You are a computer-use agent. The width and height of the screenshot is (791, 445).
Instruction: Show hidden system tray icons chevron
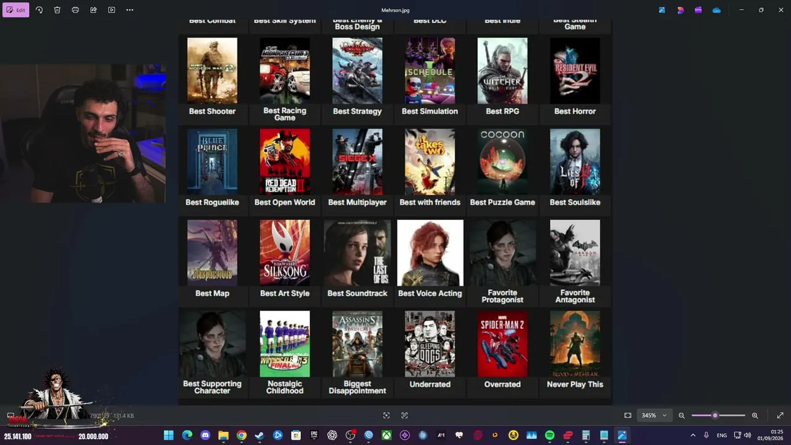point(693,436)
